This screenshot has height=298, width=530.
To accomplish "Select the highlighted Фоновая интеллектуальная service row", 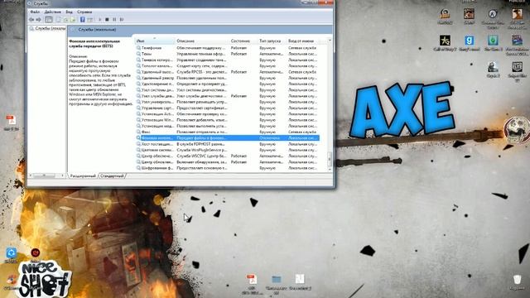I will pos(227,138).
